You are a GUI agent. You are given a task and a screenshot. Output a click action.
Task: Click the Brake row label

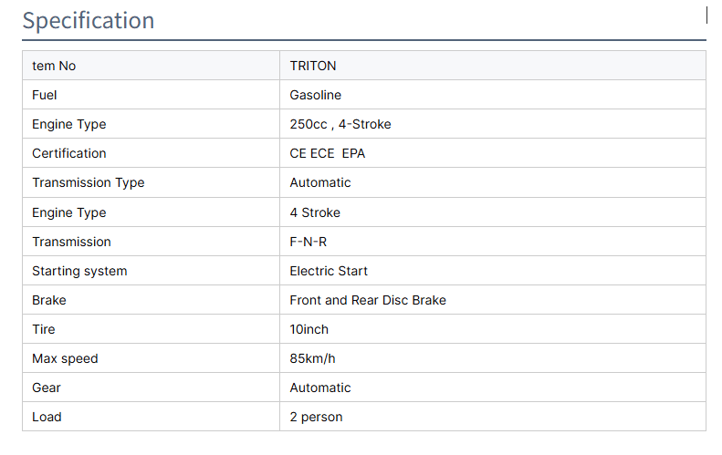click(49, 300)
